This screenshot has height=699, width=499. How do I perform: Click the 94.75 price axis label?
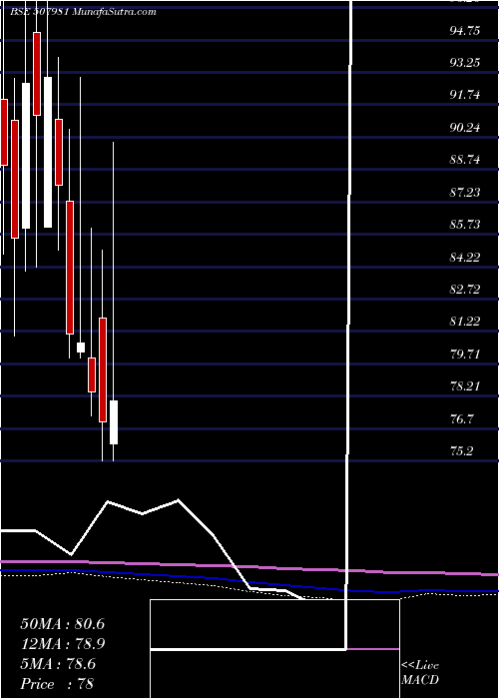point(465,30)
